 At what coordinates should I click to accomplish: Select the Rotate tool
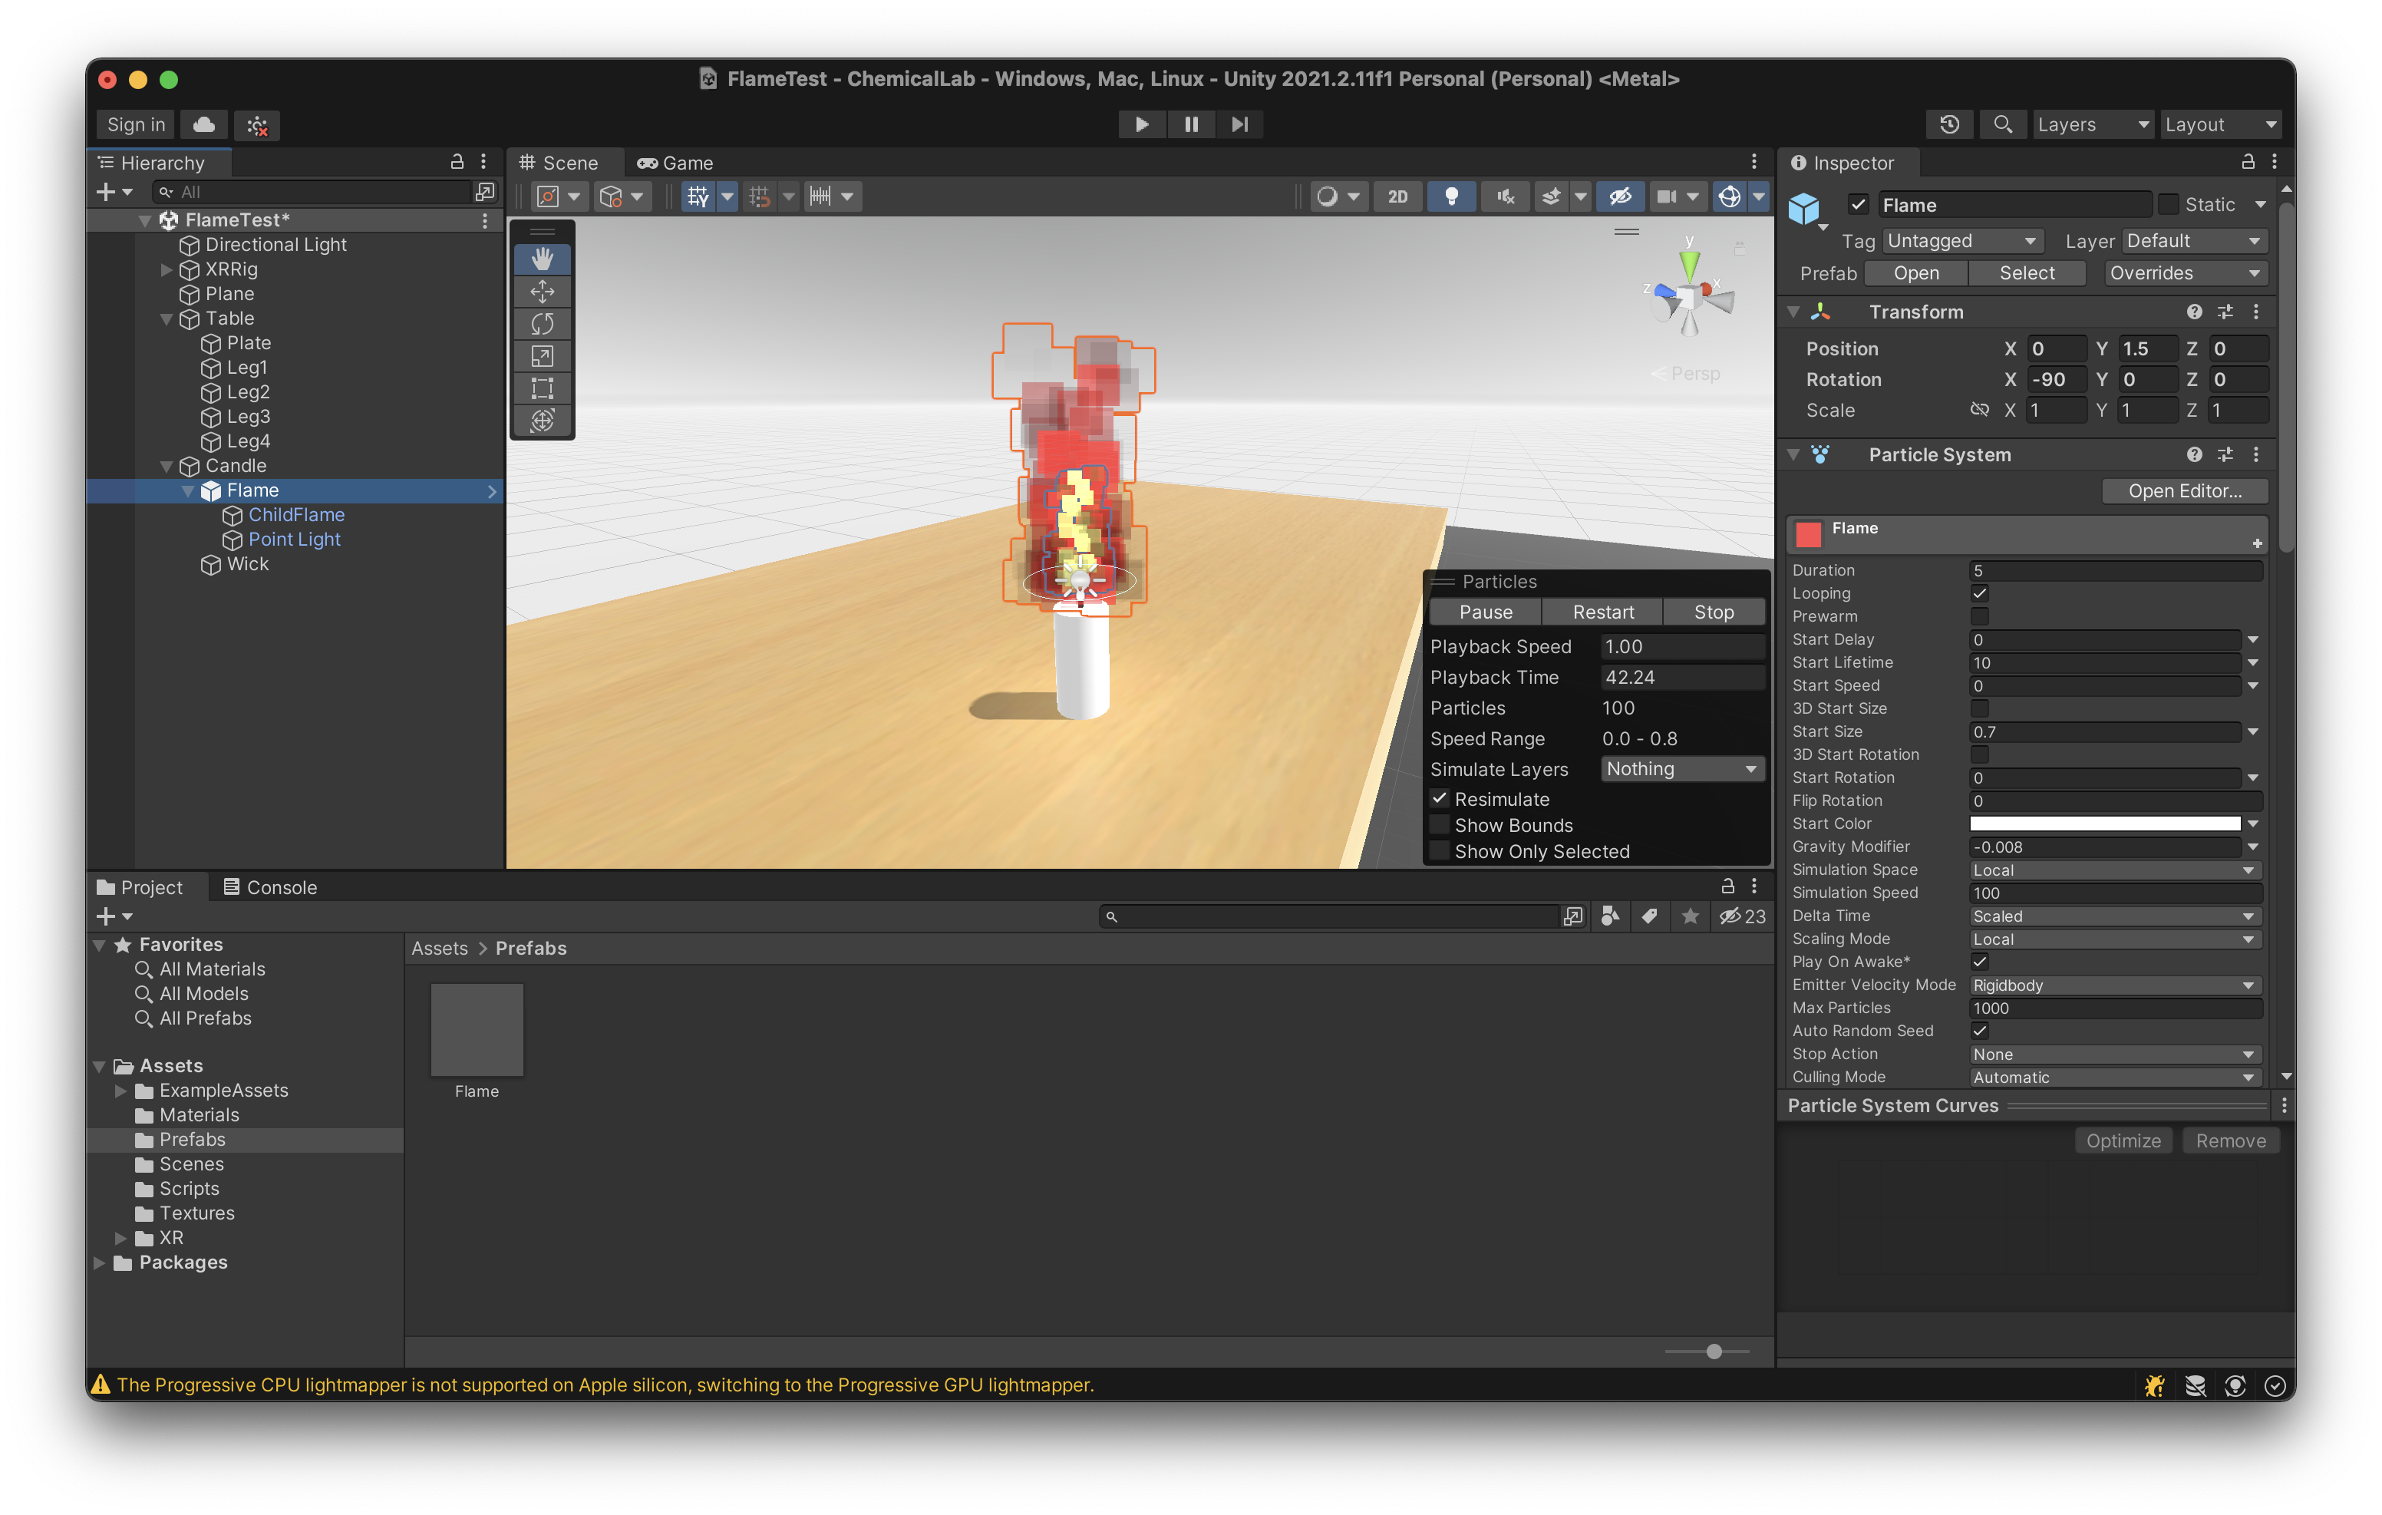542,324
